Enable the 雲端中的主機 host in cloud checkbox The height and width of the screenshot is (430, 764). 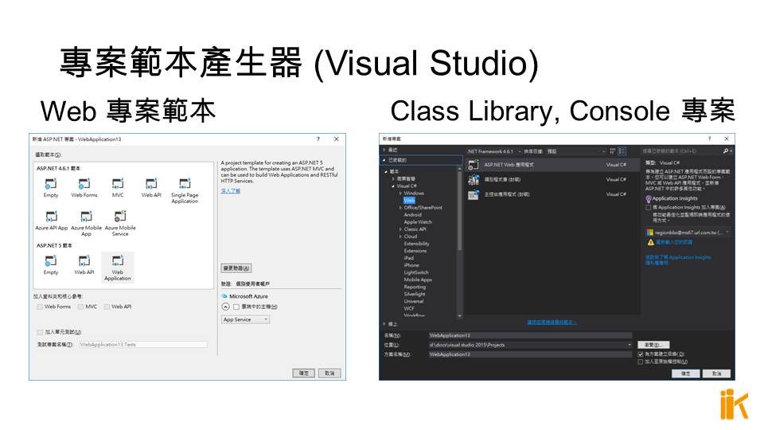pos(236,307)
